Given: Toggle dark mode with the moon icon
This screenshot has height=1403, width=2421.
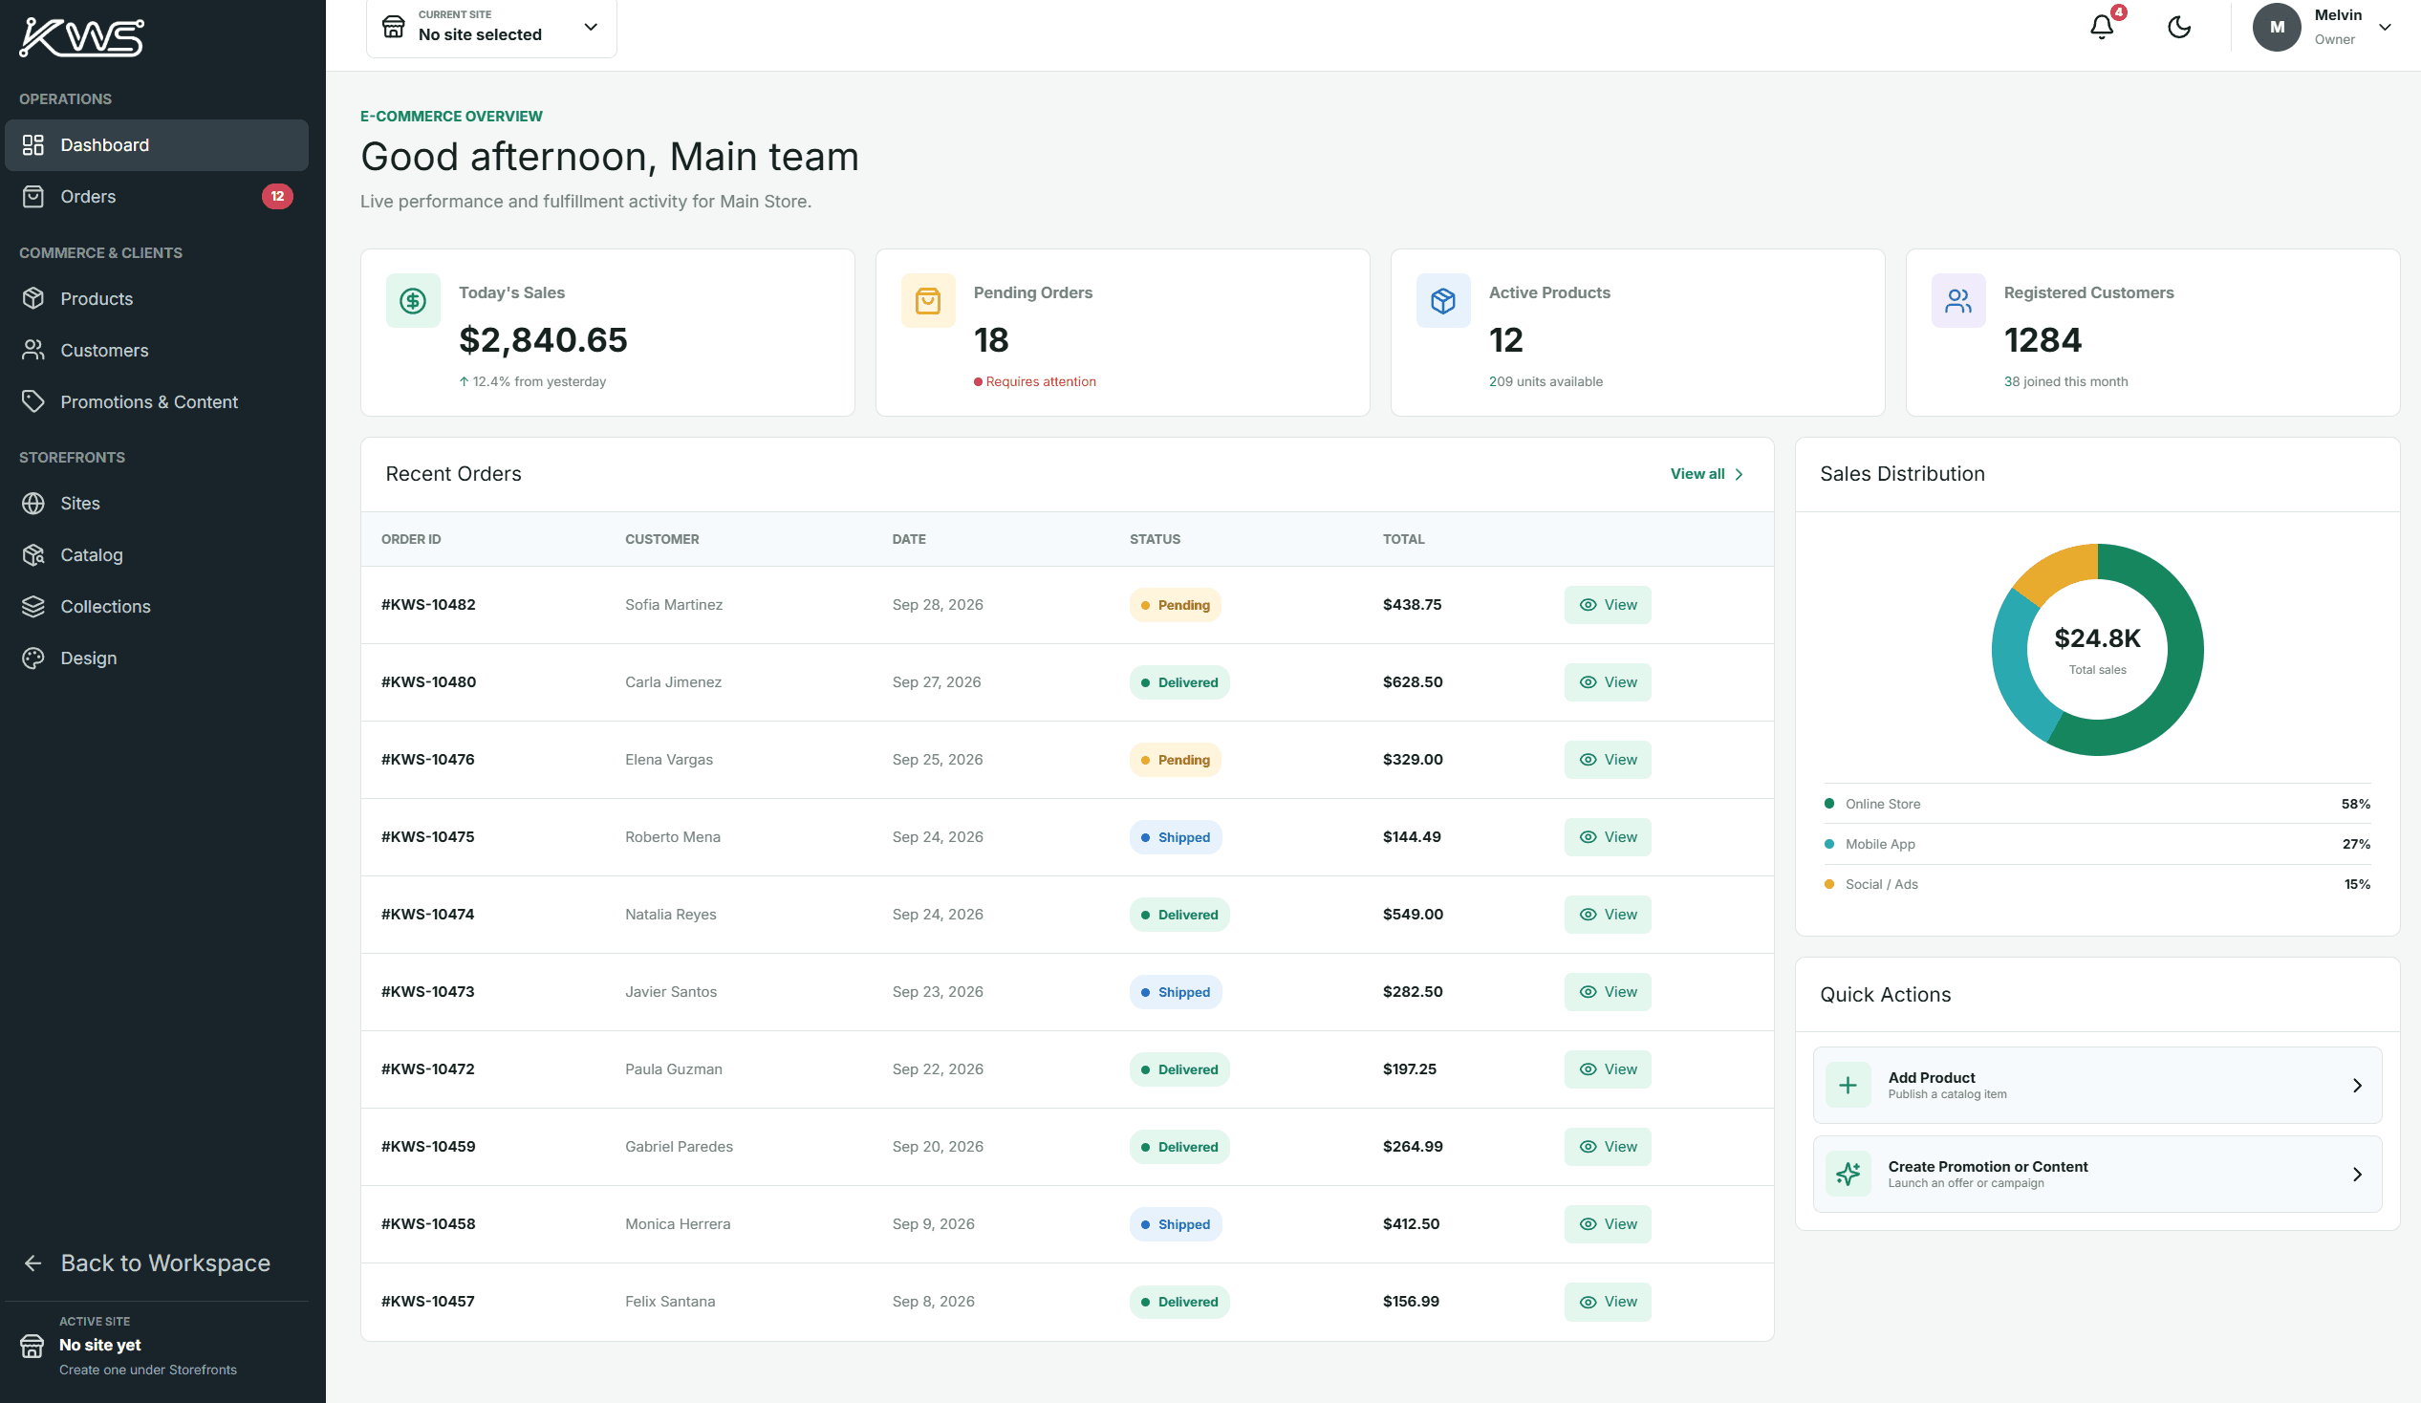Looking at the screenshot, I should [2179, 27].
